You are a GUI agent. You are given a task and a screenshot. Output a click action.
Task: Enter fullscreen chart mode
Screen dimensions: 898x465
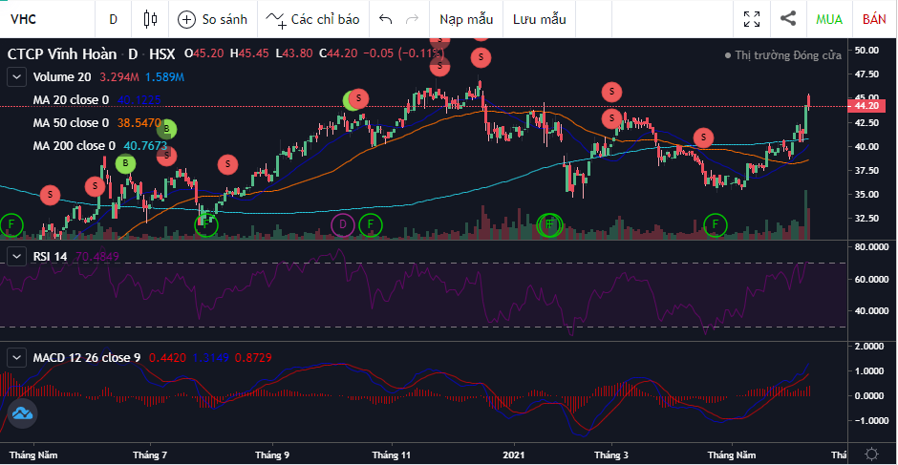(x=752, y=18)
